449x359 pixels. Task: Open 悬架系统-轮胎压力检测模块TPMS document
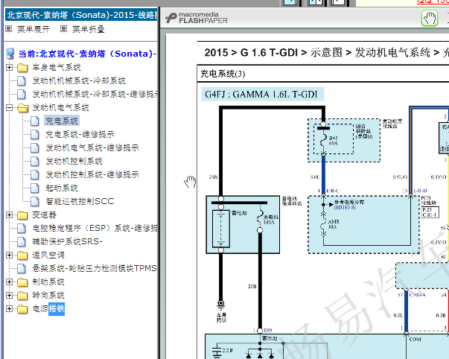(x=95, y=268)
